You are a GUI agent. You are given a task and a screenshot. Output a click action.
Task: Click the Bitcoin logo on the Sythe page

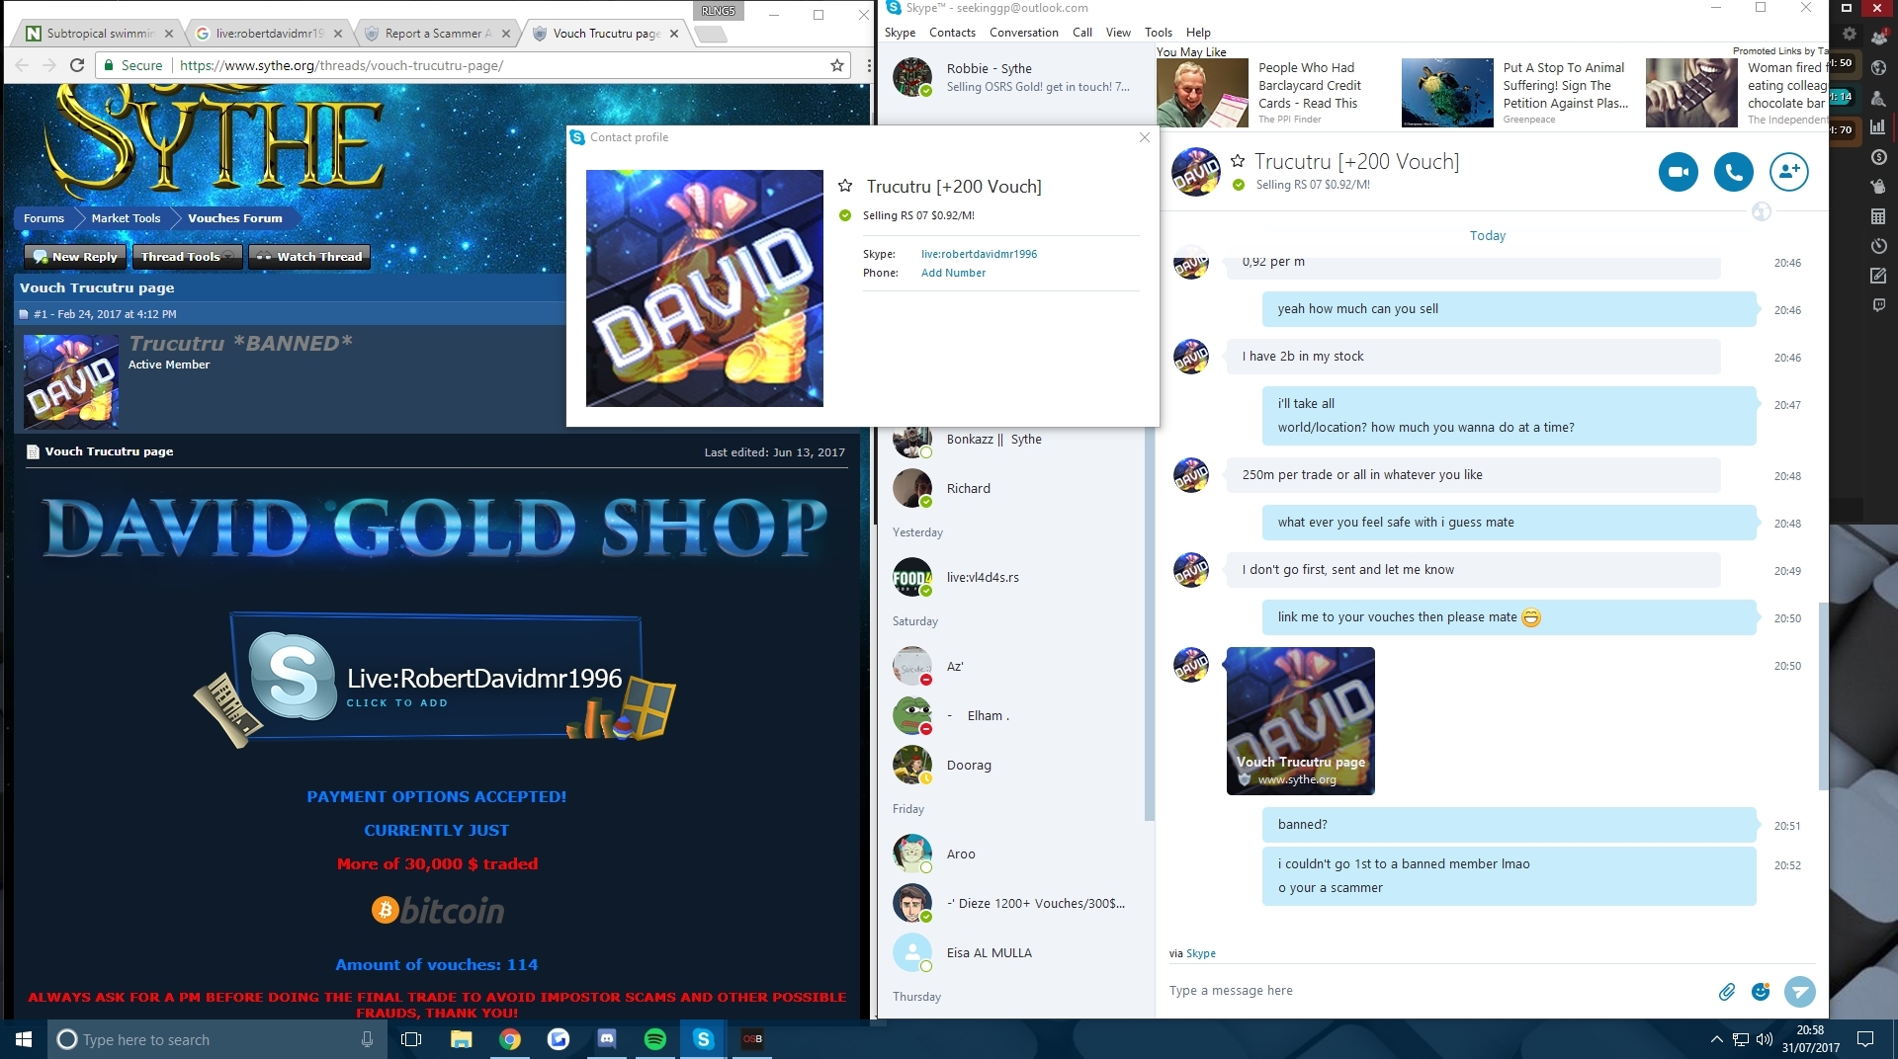438,910
